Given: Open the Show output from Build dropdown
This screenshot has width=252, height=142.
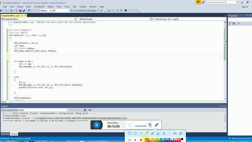Looking at the screenshot, I should point(43,110).
